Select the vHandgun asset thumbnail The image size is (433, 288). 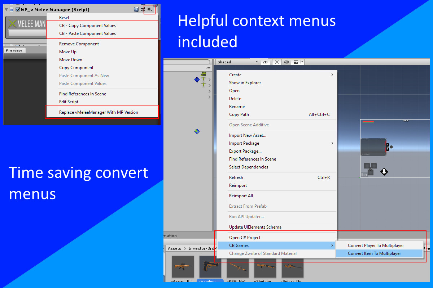(x=210, y=267)
